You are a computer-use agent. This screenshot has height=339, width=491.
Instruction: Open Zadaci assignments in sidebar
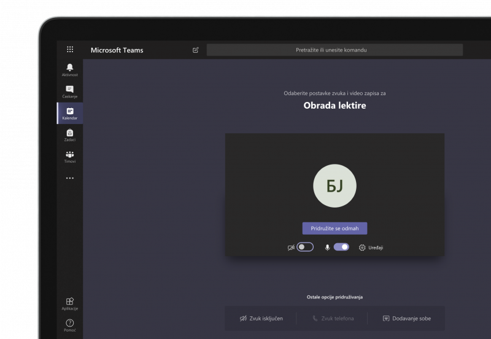coord(70,135)
